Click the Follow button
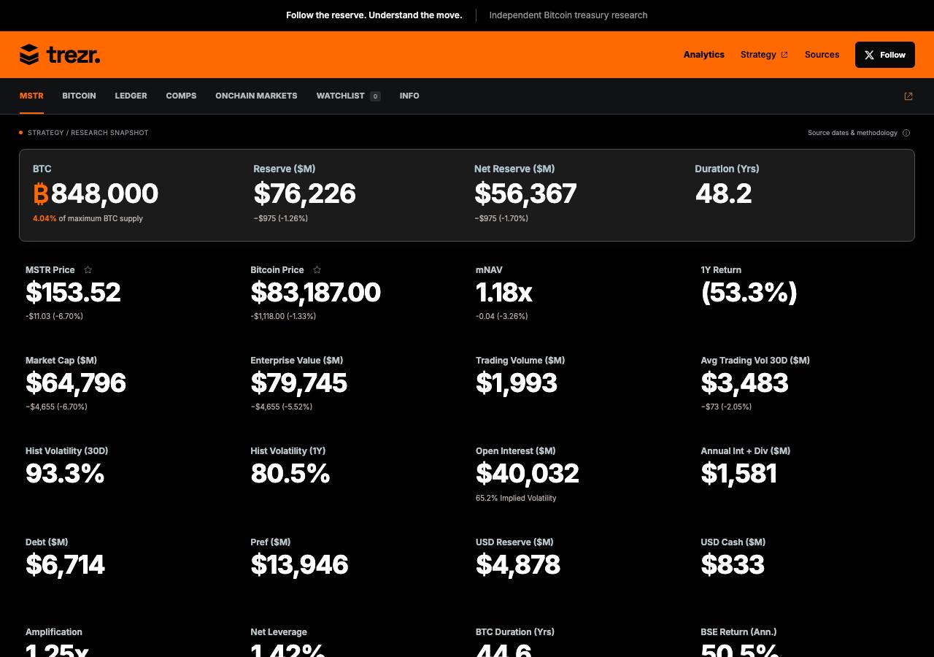934x657 pixels. 884,55
